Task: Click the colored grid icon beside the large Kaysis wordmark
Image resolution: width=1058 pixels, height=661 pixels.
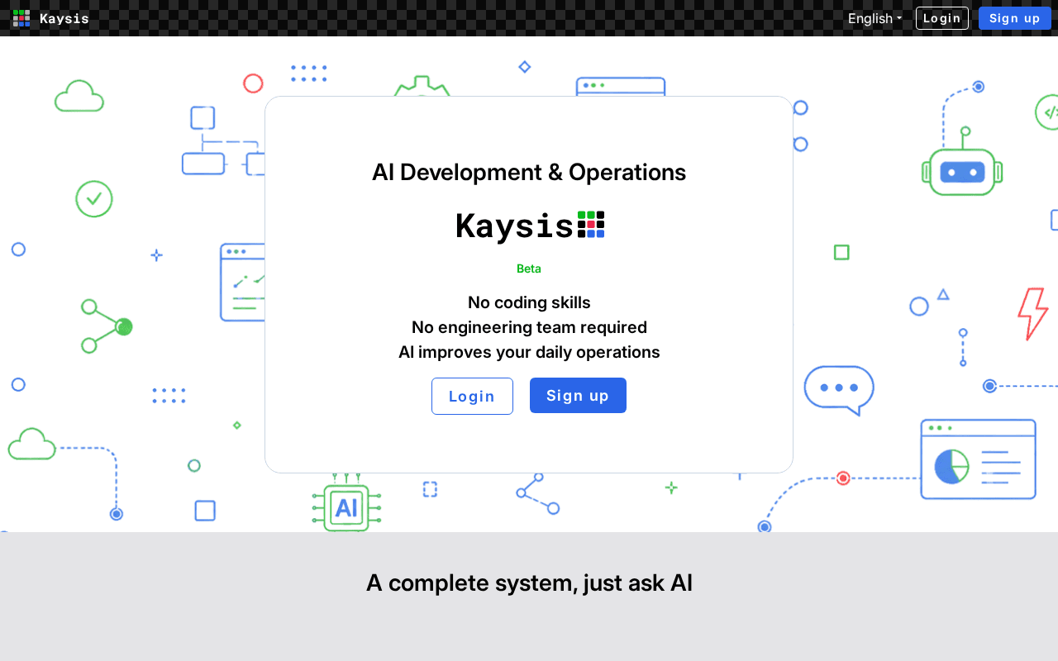Action: (591, 225)
